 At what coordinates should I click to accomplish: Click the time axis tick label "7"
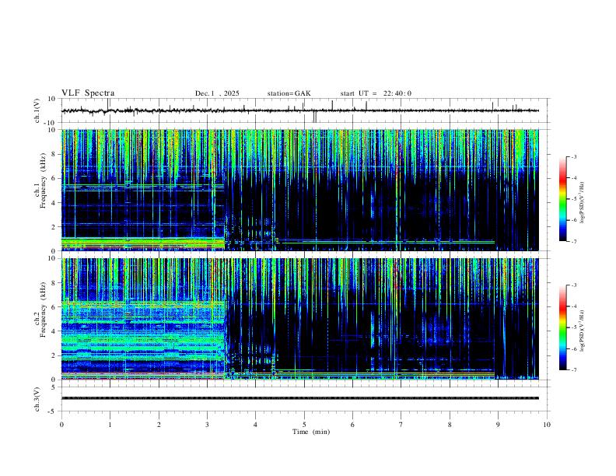tap(401, 425)
